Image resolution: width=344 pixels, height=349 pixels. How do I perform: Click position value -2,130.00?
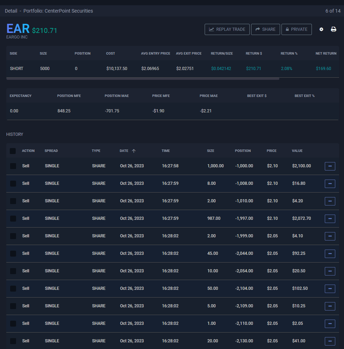tap(244, 341)
